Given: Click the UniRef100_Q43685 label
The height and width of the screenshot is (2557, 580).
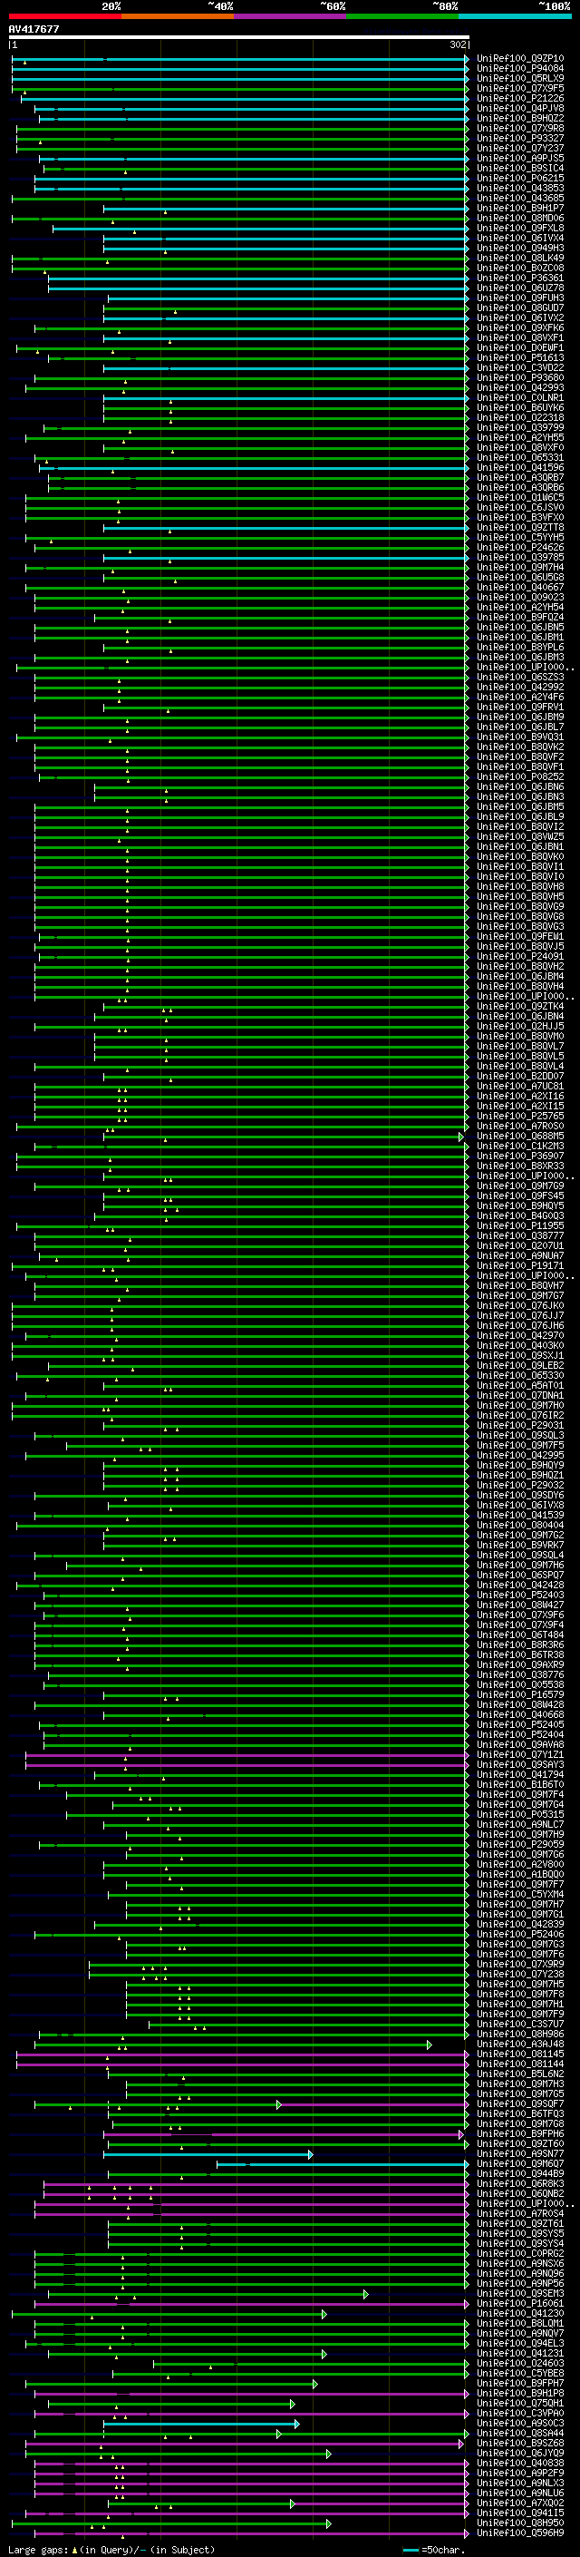Looking at the screenshot, I should pyautogui.click(x=520, y=199).
